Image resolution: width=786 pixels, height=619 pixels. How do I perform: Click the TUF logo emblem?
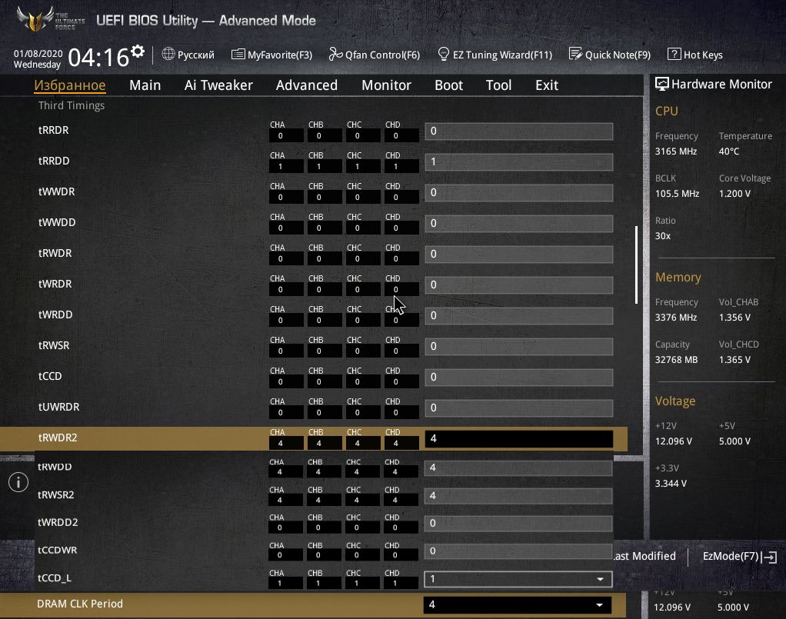[x=35, y=19]
